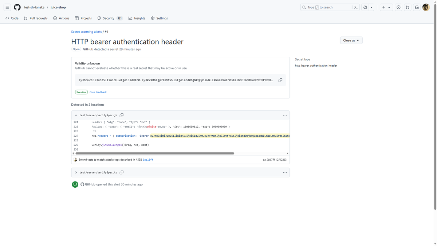Click the code scrollbar right arrow

(287, 153)
